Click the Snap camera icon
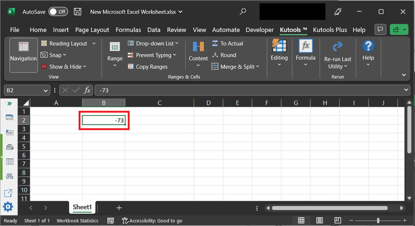Image resolution: width=415 pixels, height=226 pixels. [x=44, y=55]
